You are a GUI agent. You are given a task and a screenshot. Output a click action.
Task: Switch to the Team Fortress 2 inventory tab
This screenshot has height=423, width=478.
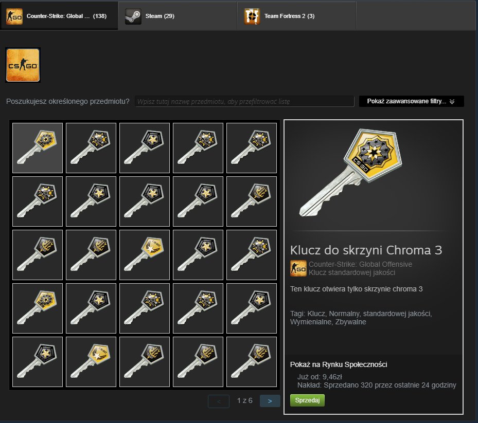(x=296, y=16)
